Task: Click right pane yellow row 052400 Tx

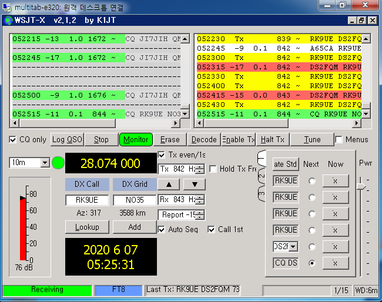Action: point(279,86)
